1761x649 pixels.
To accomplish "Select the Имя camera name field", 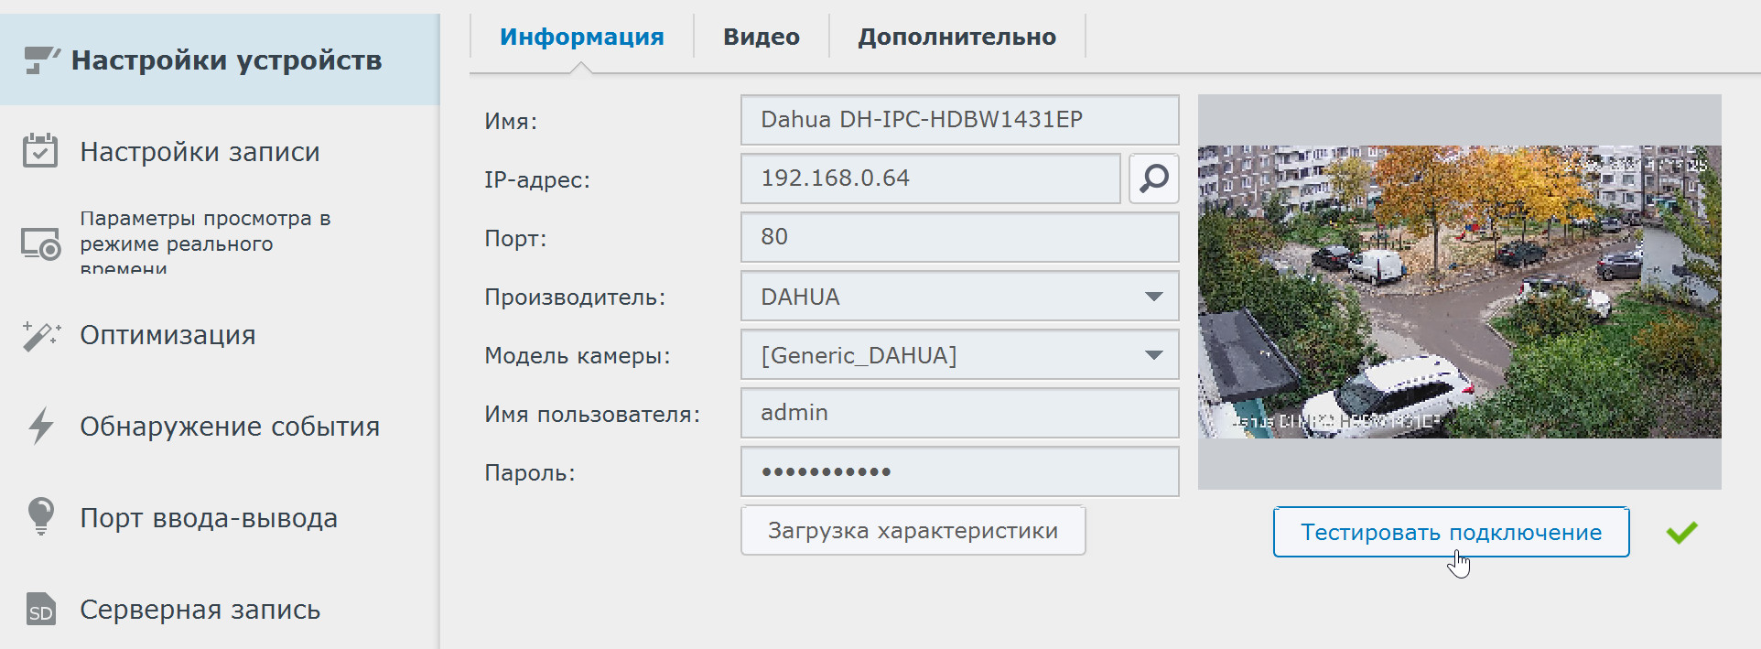I will [959, 120].
